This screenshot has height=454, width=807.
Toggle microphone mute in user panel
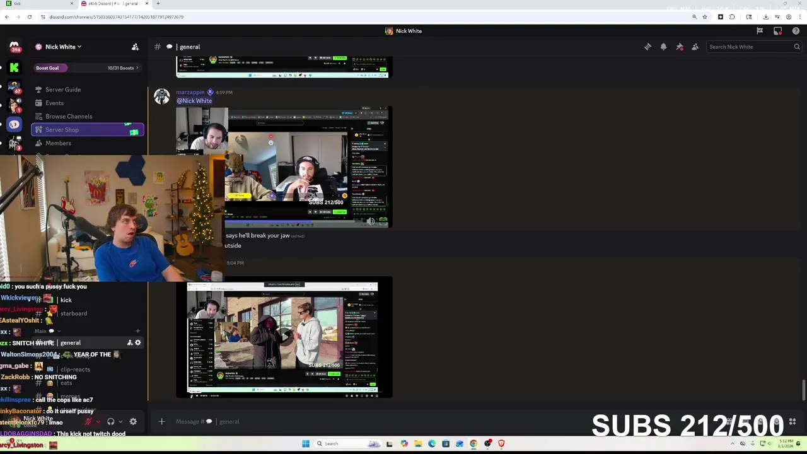tap(89, 421)
